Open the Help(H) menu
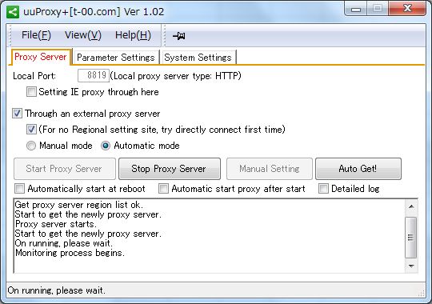Image resolution: width=432 pixels, height=304 pixels. coord(133,35)
